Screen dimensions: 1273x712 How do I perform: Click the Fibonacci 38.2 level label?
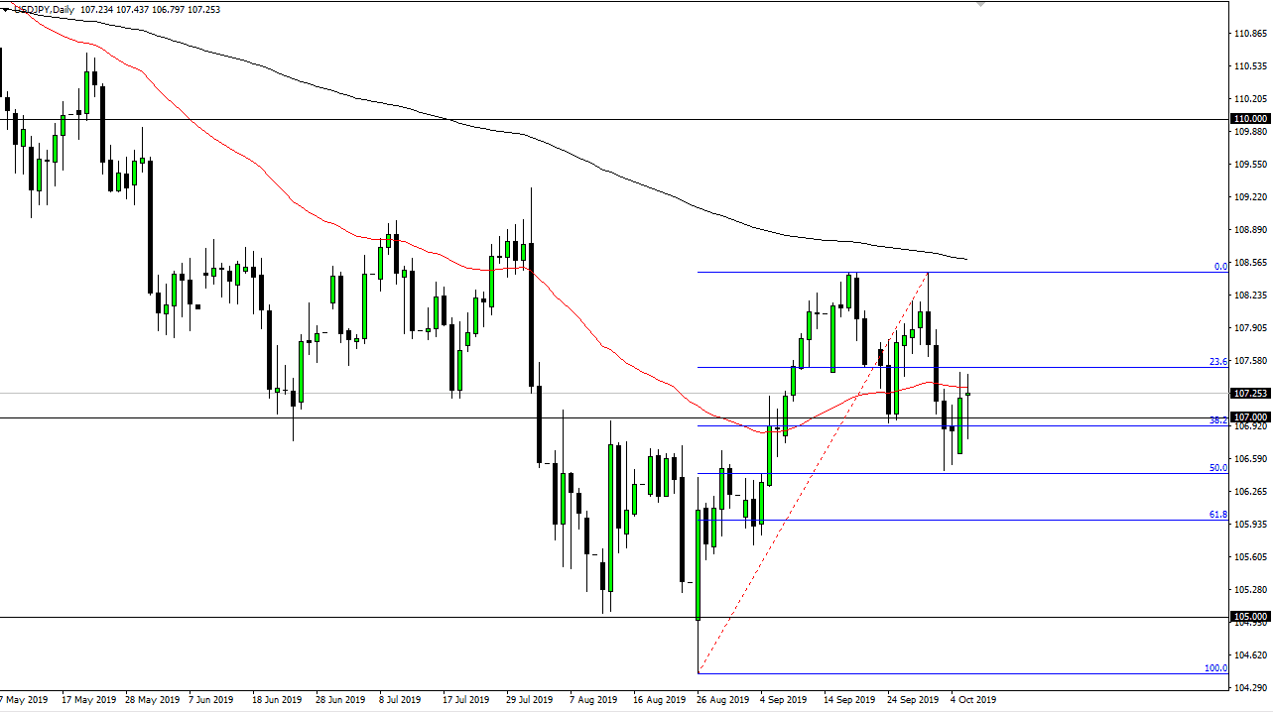(x=1219, y=420)
